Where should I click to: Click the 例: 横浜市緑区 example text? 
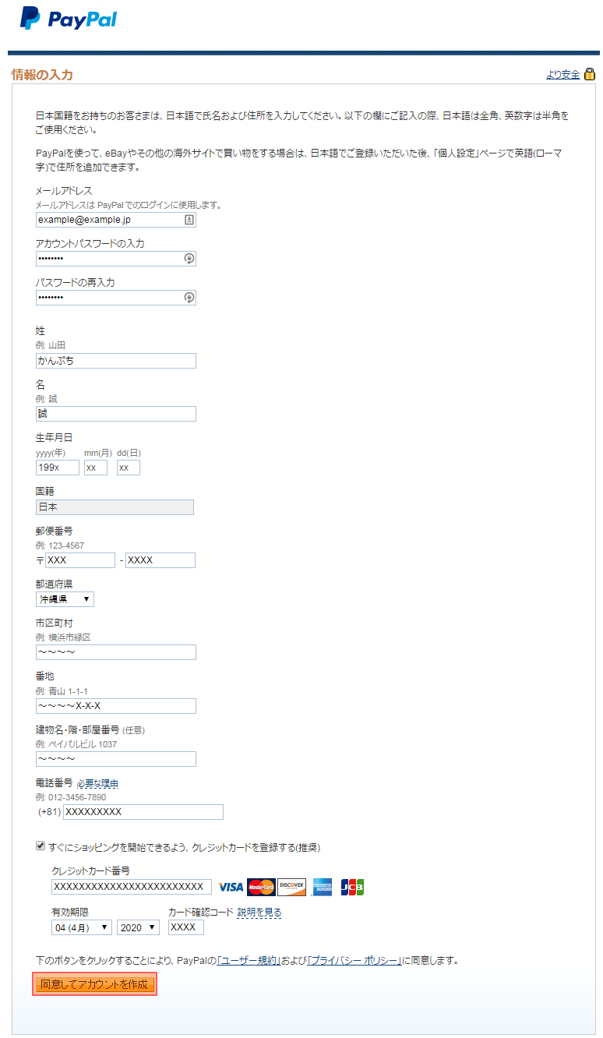tap(63, 637)
